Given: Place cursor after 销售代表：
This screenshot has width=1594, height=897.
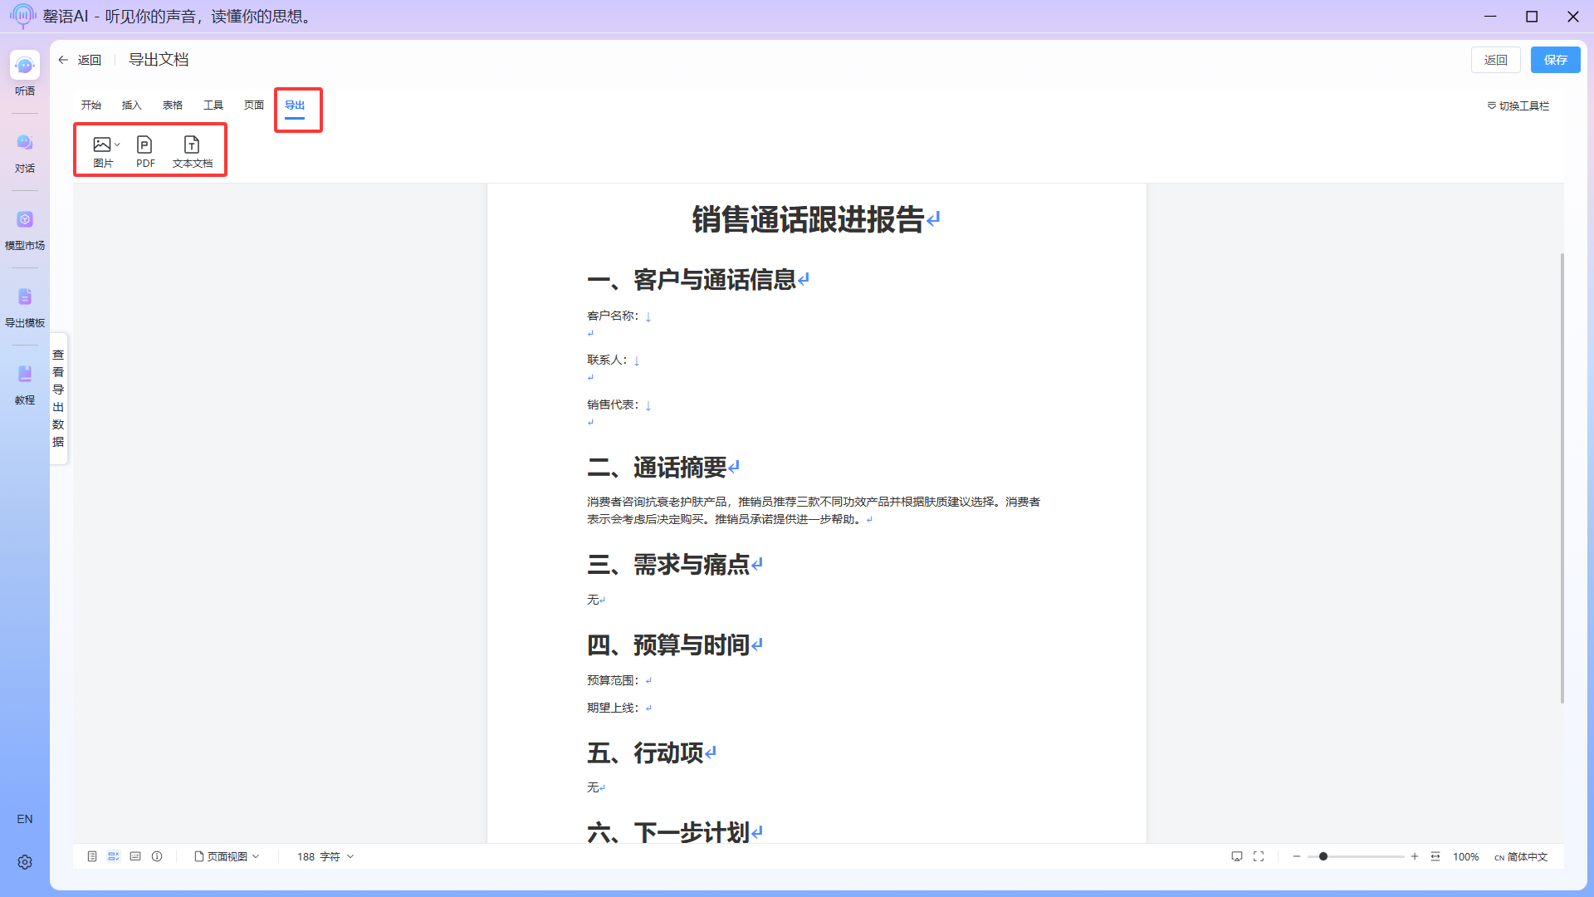Looking at the screenshot, I should point(644,404).
